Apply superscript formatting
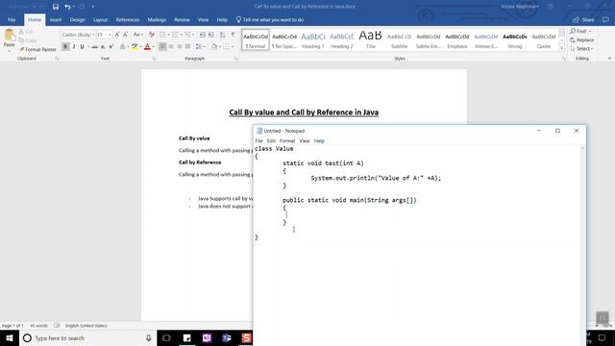 point(111,47)
